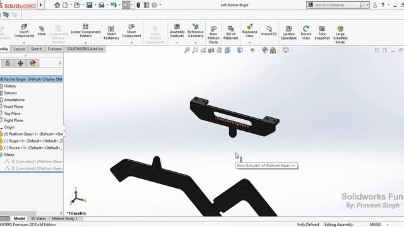
Task: Open the Edit Appearance color sphere icon
Action: [x=264, y=50]
